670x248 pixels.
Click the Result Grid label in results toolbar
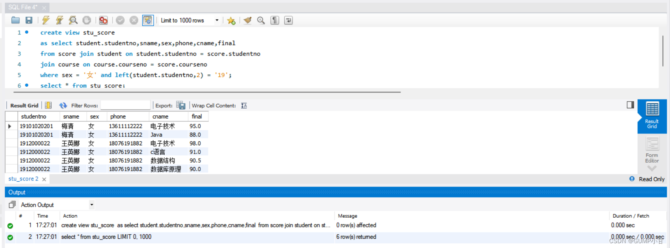pyautogui.click(x=24, y=106)
